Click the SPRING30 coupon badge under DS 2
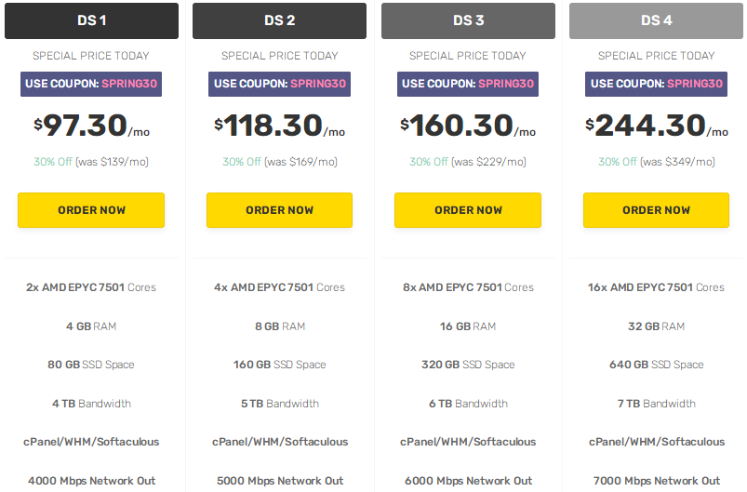Viewport: 747px width, 492px height. [279, 84]
